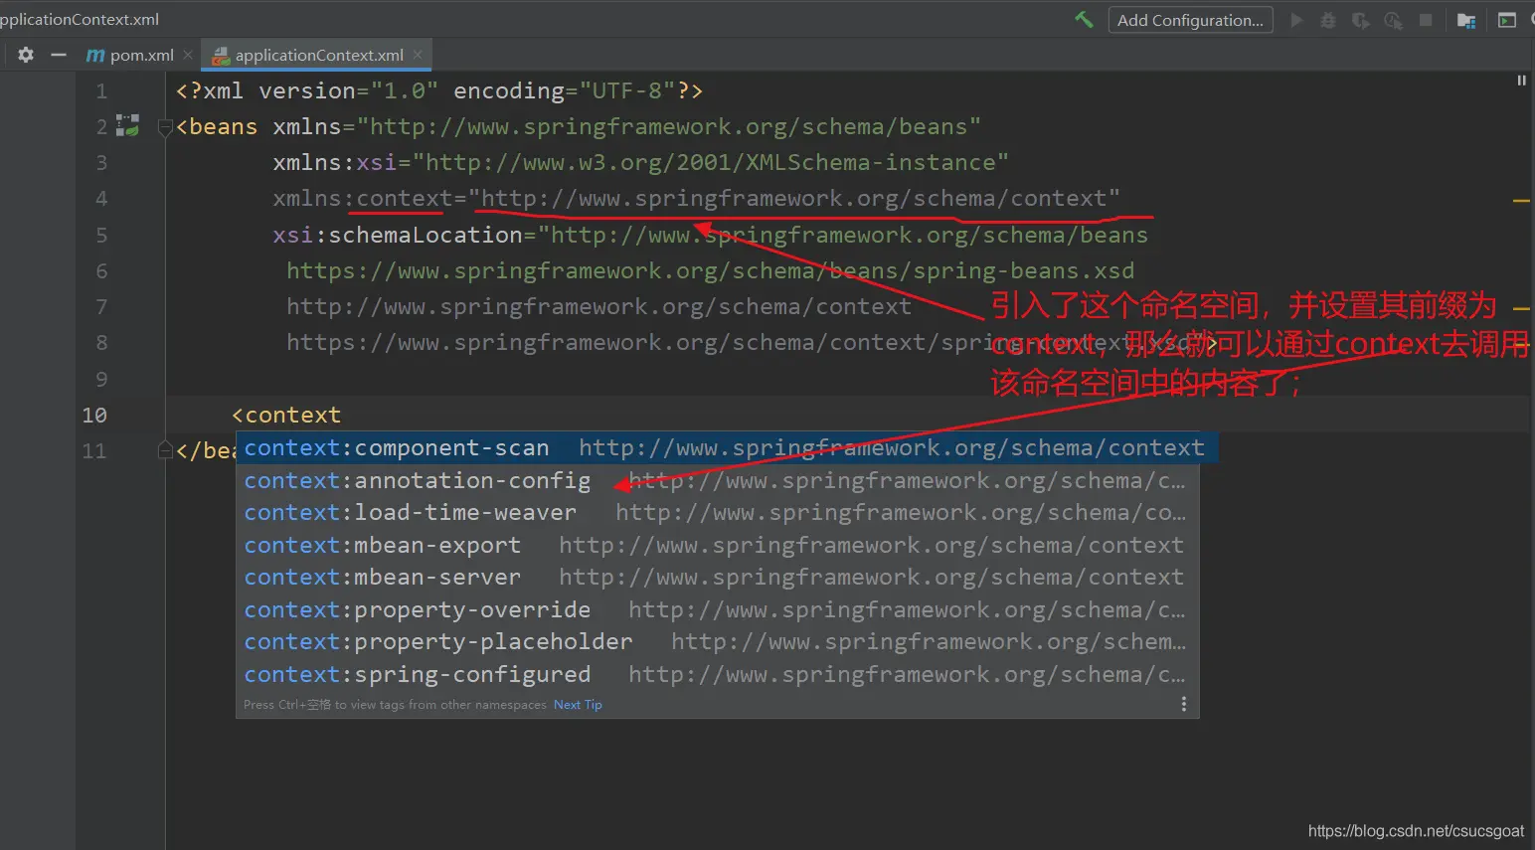
Task: Click the xmlns:context attribute line
Action: (x=697, y=199)
